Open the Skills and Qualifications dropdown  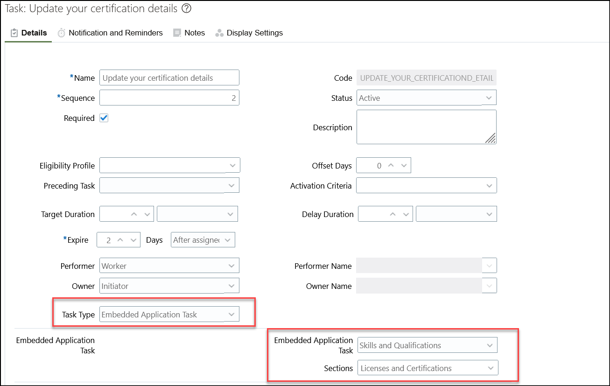point(428,345)
